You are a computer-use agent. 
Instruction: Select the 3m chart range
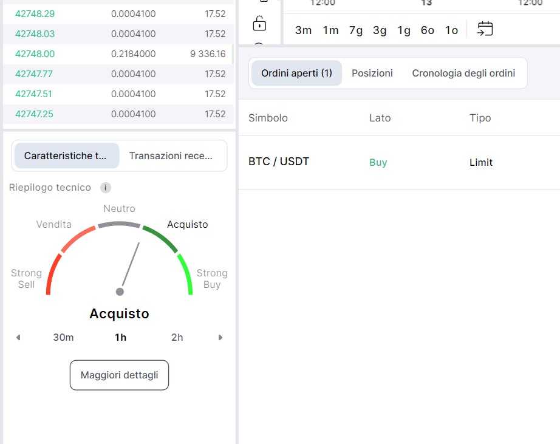tap(303, 30)
